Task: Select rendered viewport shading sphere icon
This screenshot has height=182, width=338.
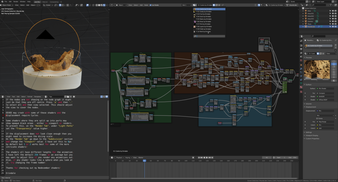Action: [x=104, y=5]
